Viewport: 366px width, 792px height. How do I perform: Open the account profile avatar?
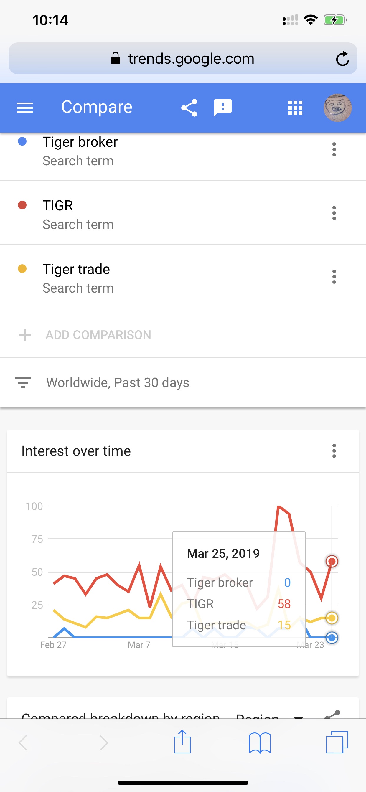(x=337, y=108)
